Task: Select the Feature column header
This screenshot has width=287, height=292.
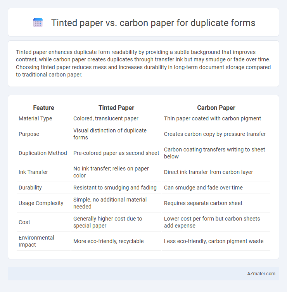Action: (x=43, y=108)
